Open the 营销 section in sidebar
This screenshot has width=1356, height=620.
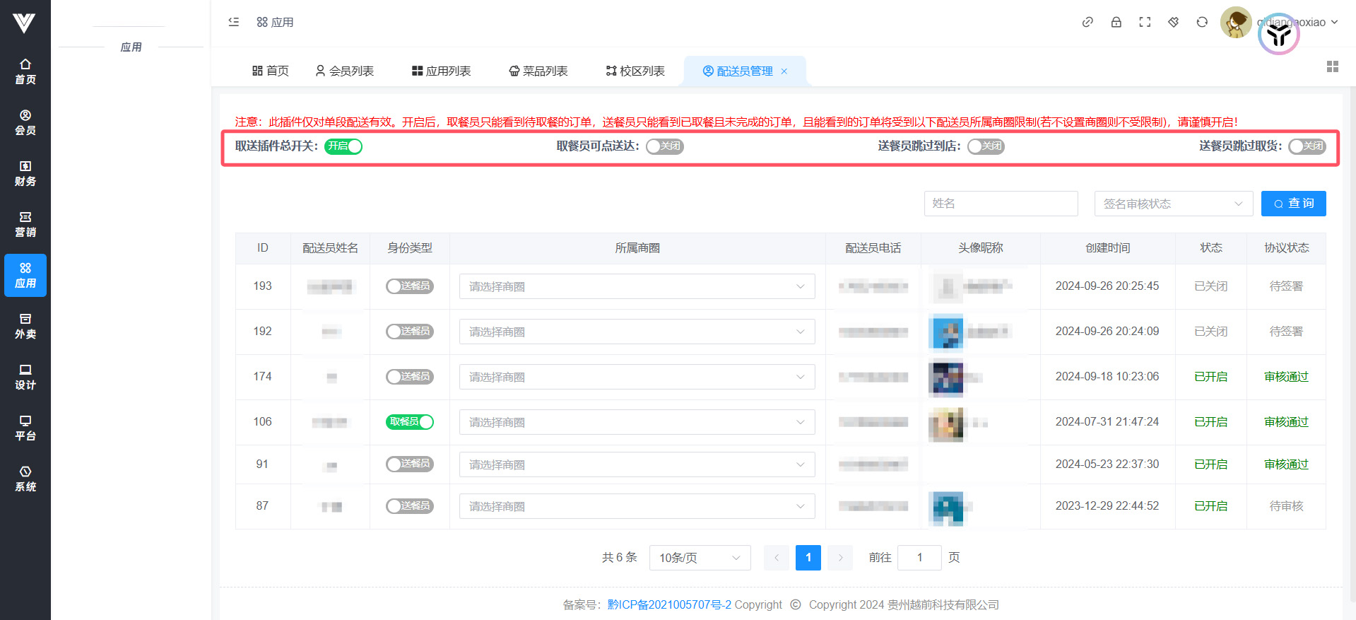[25, 224]
